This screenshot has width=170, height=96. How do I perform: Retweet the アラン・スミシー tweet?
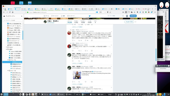point(79,40)
